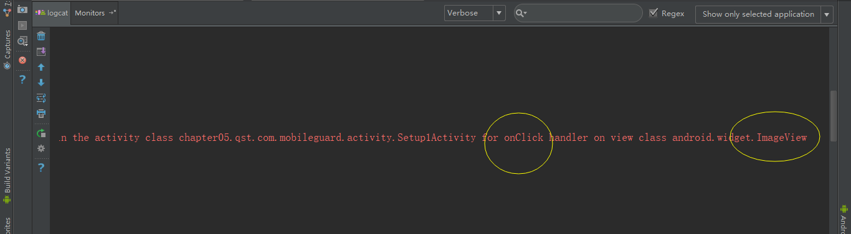Open Show only selected application dropdown

pyautogui.click(x=764, y=14)
